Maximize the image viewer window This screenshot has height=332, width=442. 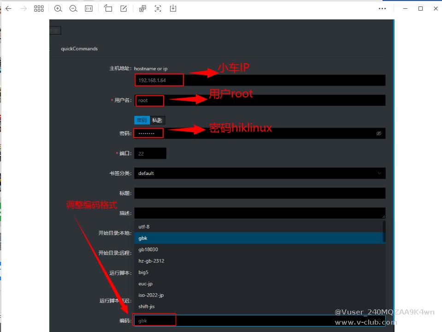tap(421, 8)
